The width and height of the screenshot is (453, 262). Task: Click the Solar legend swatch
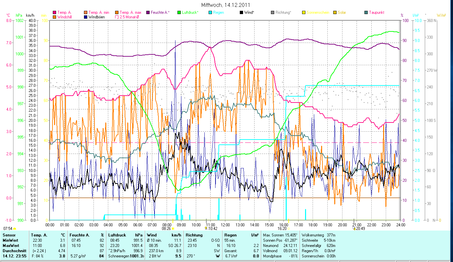335,12
